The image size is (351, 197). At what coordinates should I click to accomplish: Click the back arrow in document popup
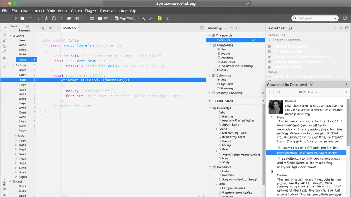point(270,92)
